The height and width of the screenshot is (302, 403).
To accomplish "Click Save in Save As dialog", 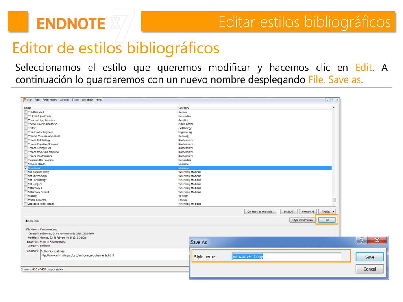I will tap(370, 257).
